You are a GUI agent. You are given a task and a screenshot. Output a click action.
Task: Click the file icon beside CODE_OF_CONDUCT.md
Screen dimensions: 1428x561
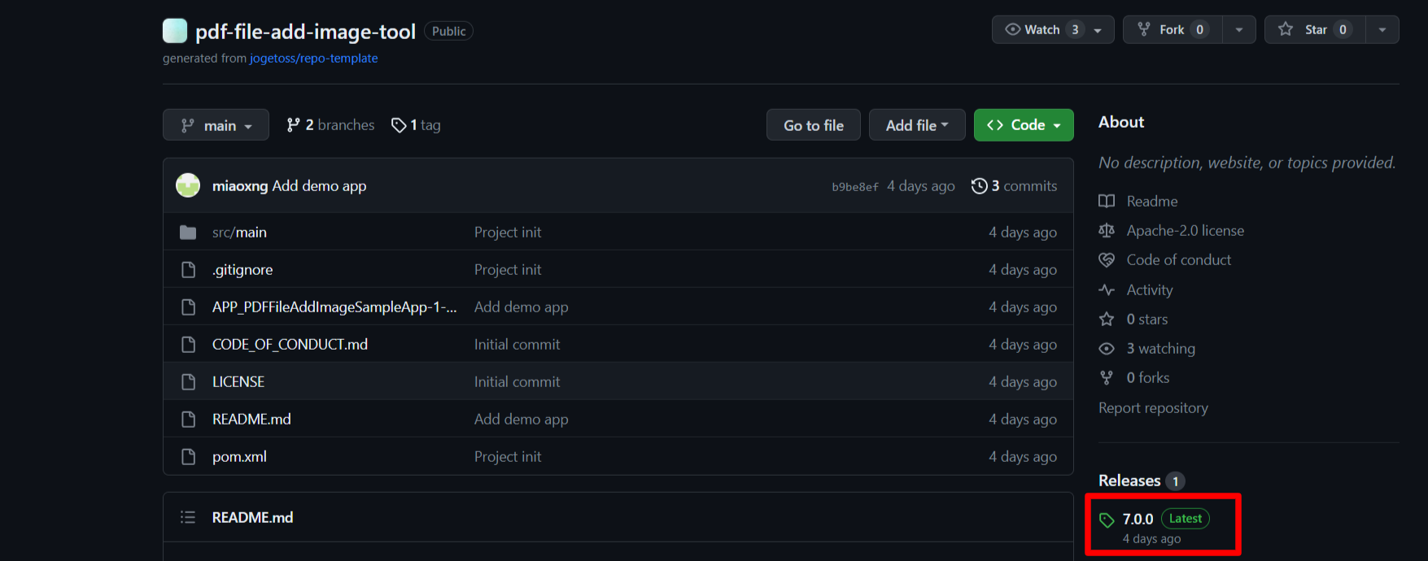coord(188,345)
